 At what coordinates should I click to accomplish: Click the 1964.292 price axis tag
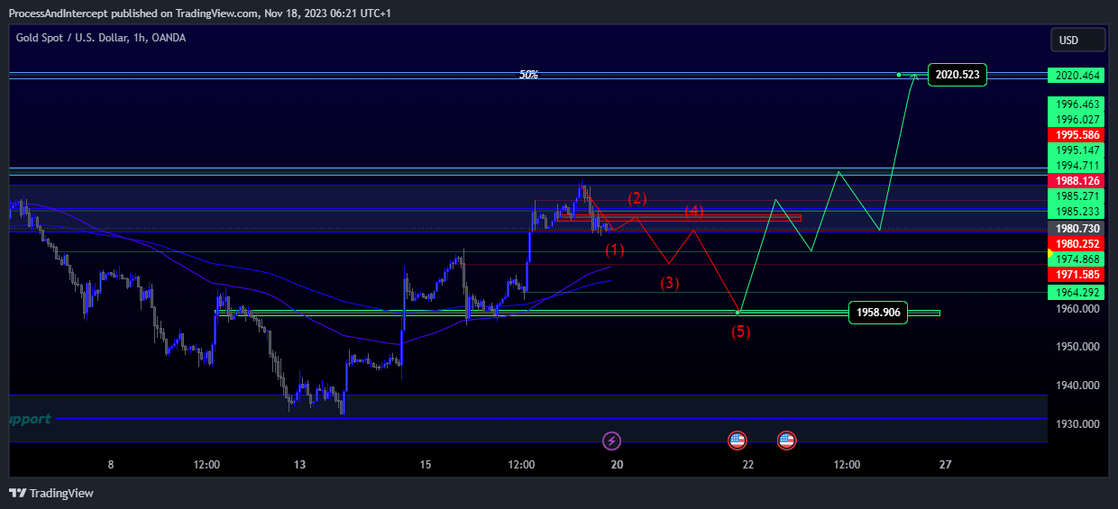click(1076, 293)
